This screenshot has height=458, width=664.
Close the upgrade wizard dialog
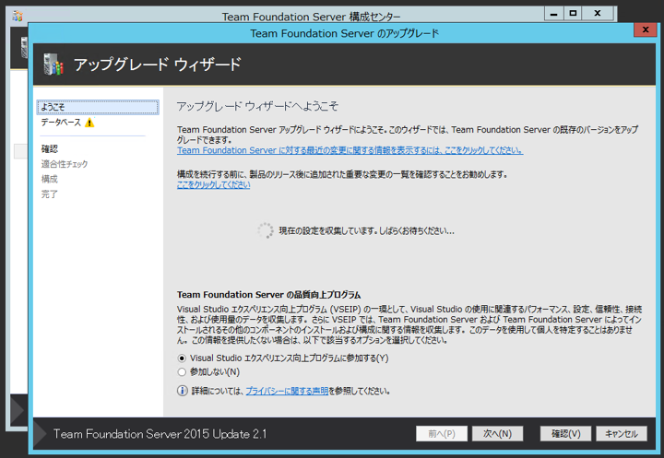[x=646, y=29]
